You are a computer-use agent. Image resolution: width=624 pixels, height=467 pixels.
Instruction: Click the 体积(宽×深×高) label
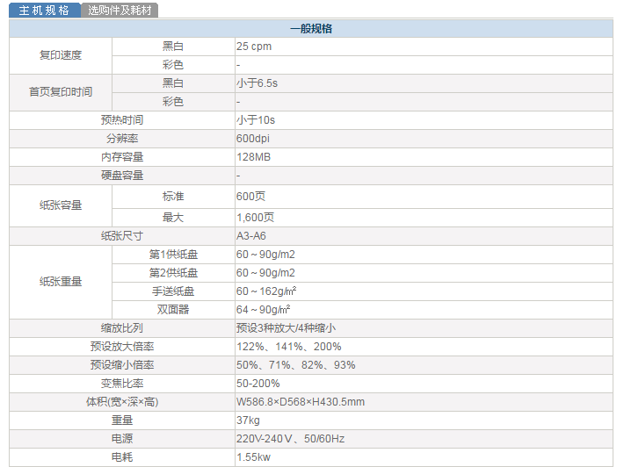coord(122,402)
